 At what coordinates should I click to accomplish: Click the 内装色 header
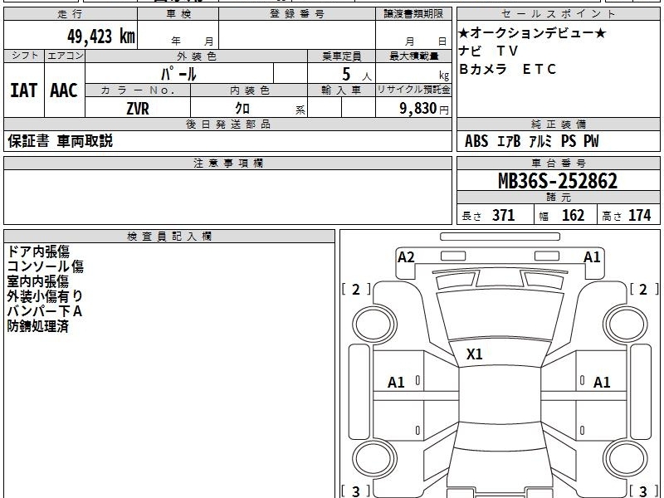coord(249,90)
